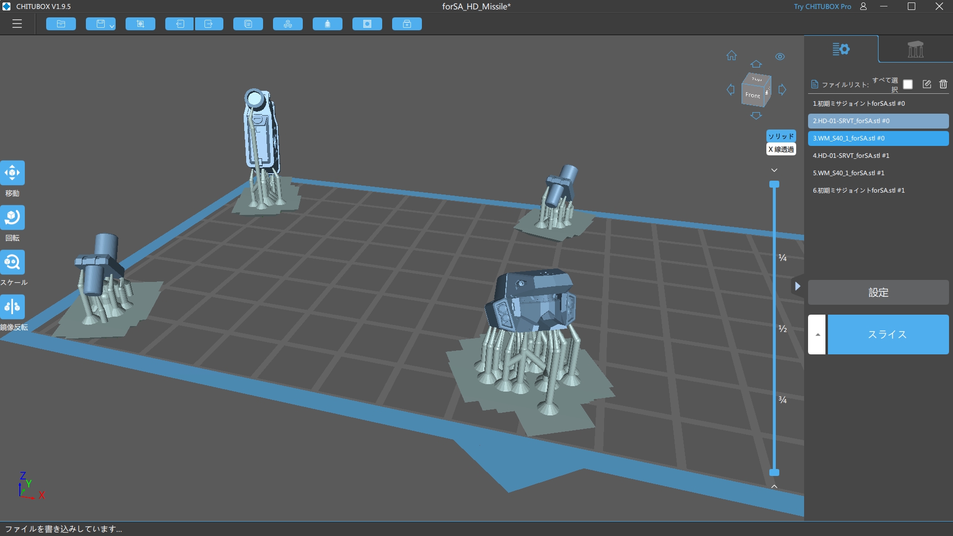Open the hamburger main menu
Viewport: 953px width, 536px height.
pos(17,24)
